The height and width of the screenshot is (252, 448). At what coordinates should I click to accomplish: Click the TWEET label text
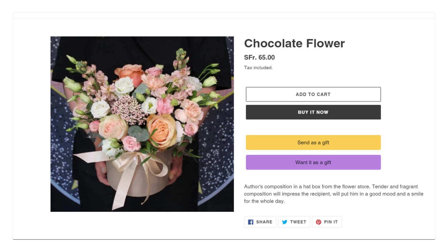[298, 222]
